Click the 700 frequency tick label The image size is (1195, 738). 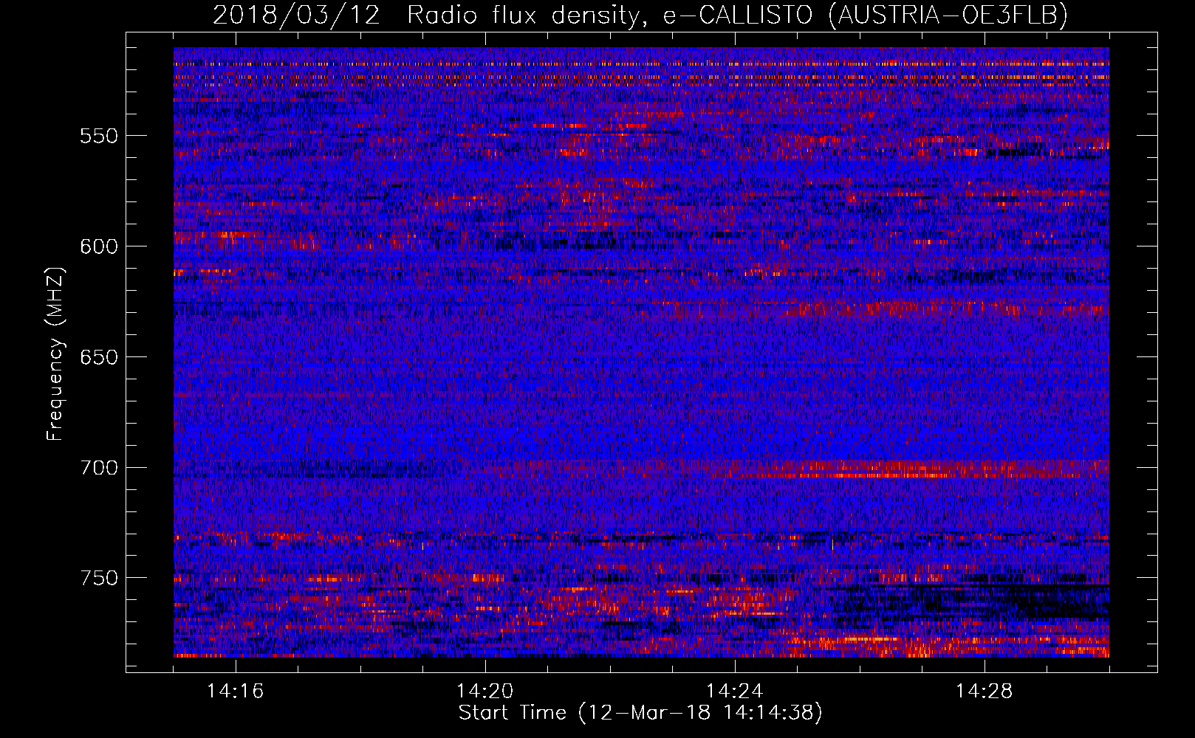99,468
